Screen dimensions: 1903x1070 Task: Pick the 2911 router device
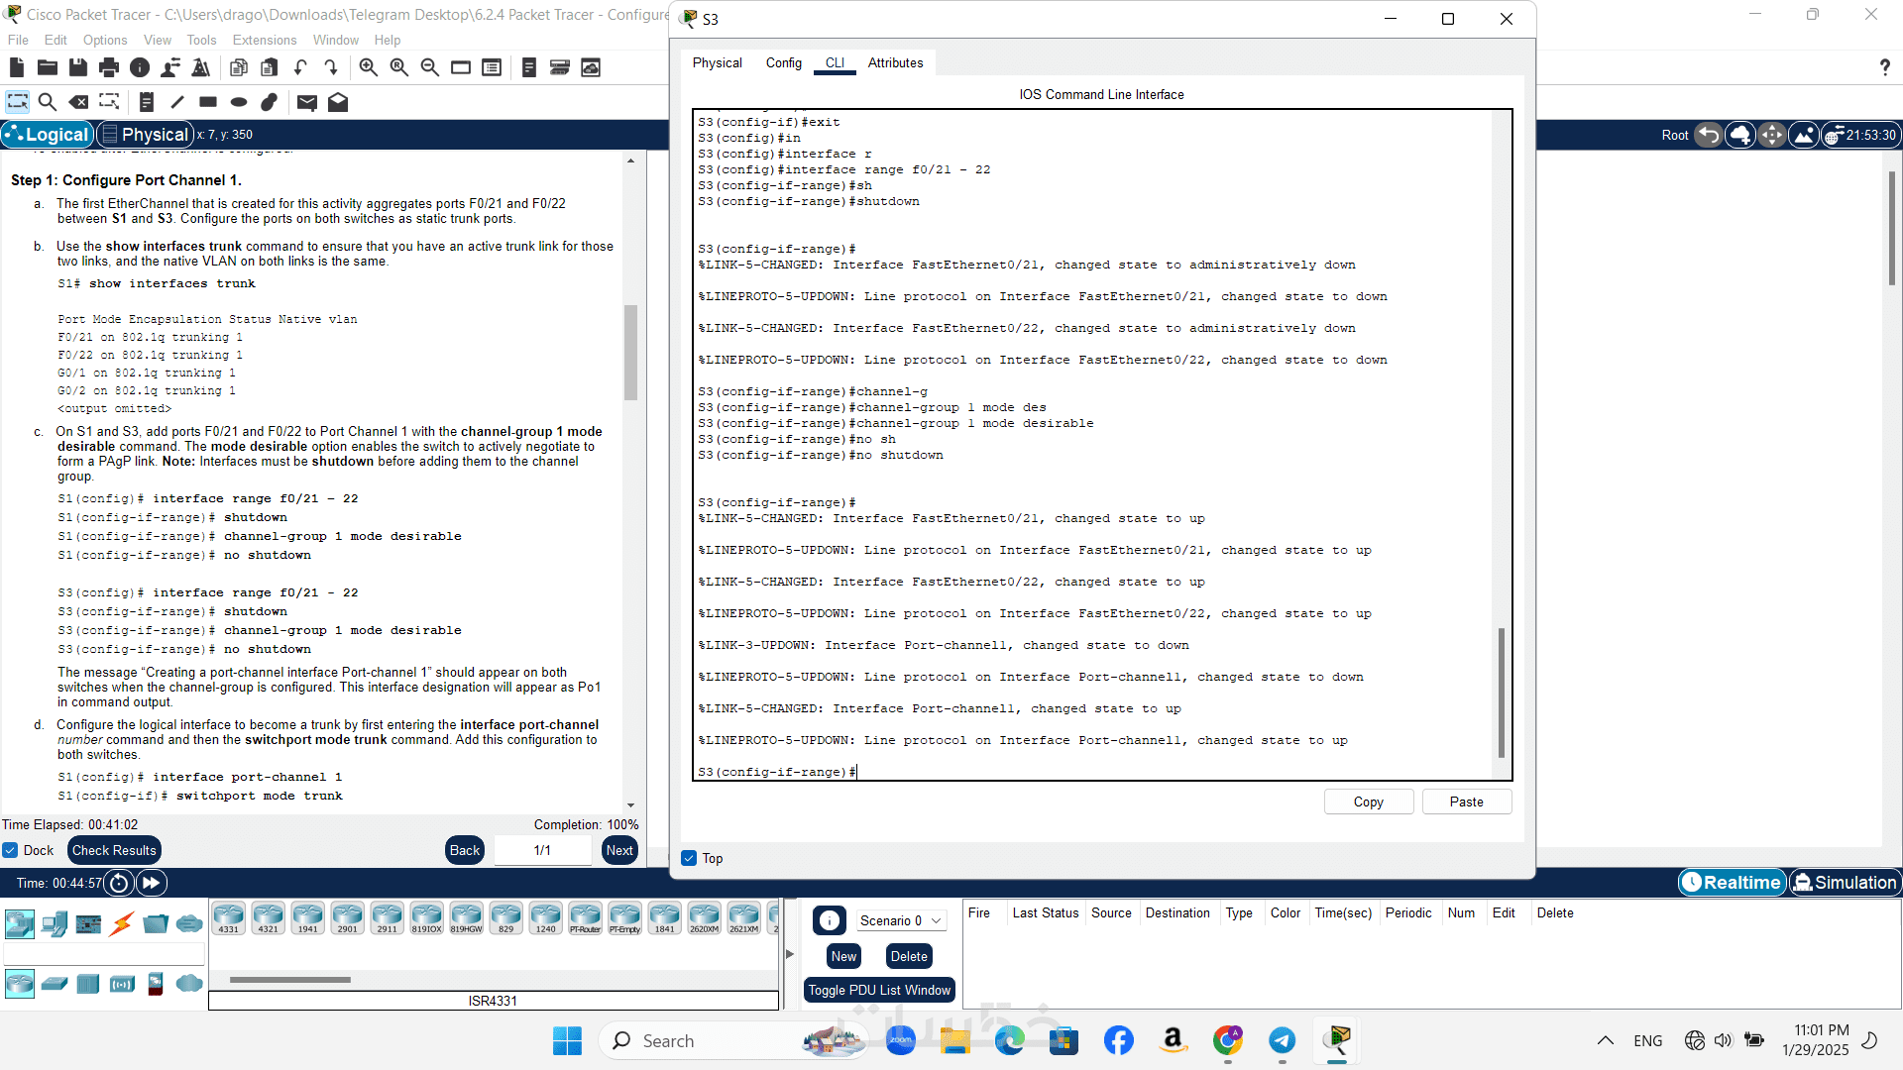click(387, 918)
